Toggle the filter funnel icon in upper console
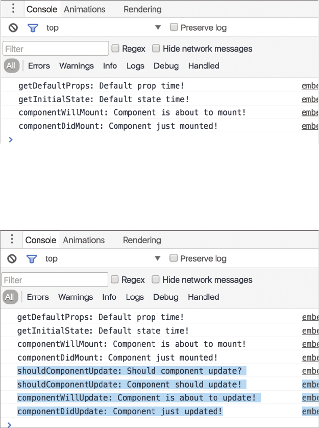The width and height of the screenshot is (319, 428). pos(33,28)
